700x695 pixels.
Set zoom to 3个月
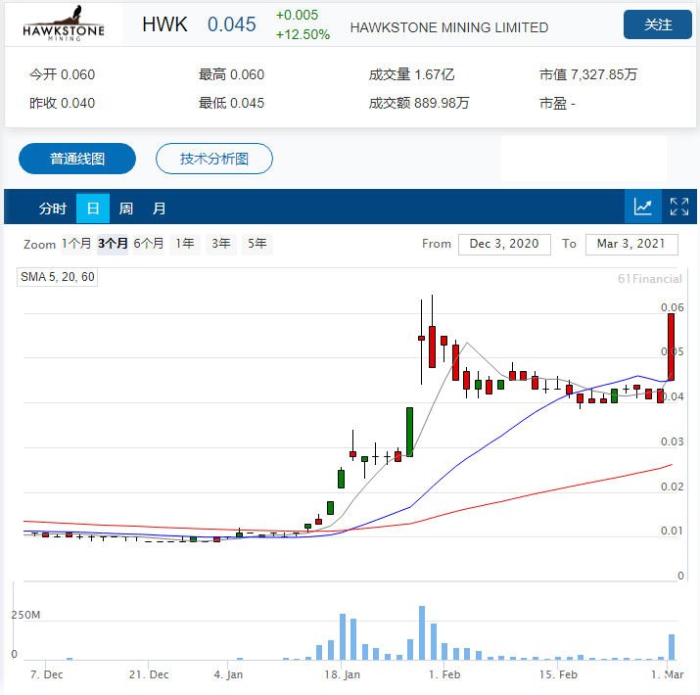coord(113,244)
